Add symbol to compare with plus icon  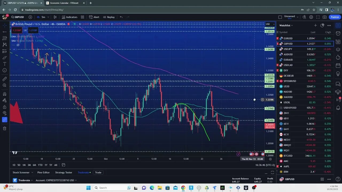click(30, 17)
